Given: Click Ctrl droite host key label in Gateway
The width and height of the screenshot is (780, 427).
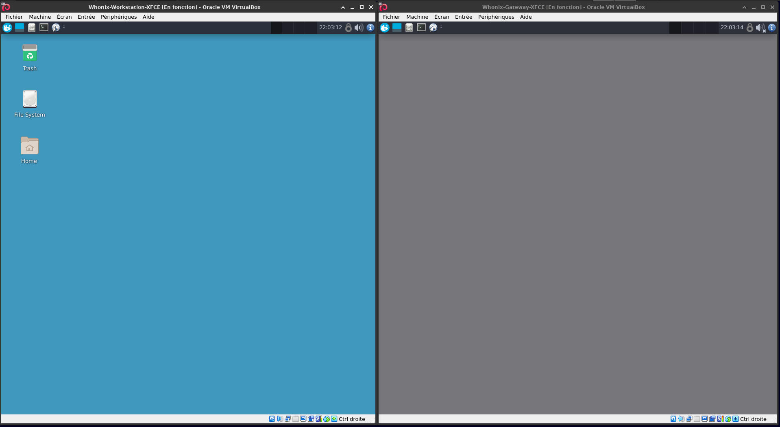Looking at the screenshot, I should 753,419.
